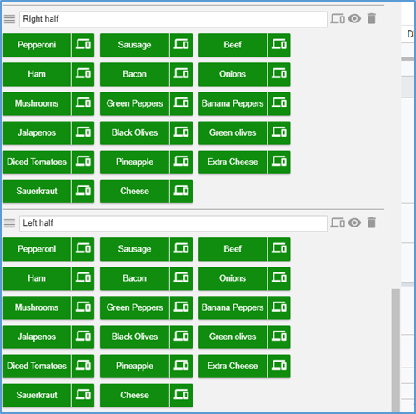
Task: Toggle visibility eye for Left half group
Action: [x=354, y=222]
